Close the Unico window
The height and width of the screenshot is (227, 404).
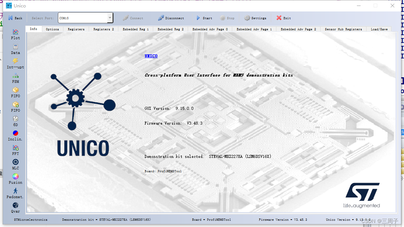[392, 6]
